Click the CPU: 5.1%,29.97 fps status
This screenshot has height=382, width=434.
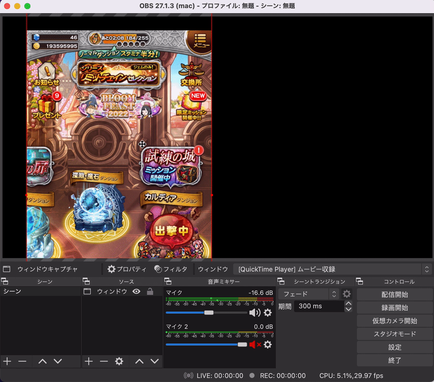pos(351,375)
